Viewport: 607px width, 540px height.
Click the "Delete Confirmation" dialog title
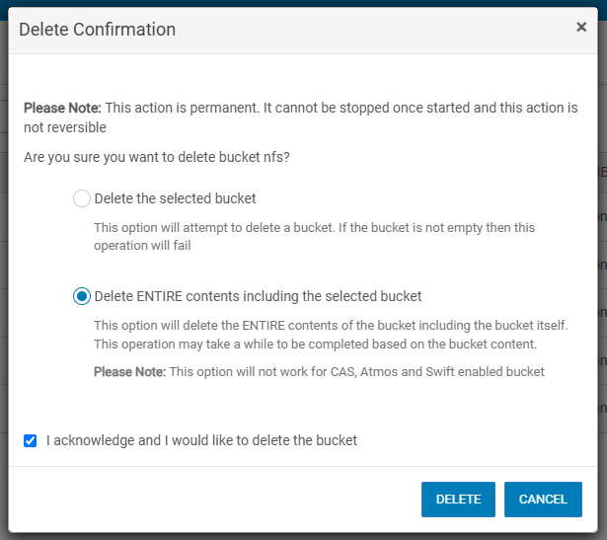point(97,30)
